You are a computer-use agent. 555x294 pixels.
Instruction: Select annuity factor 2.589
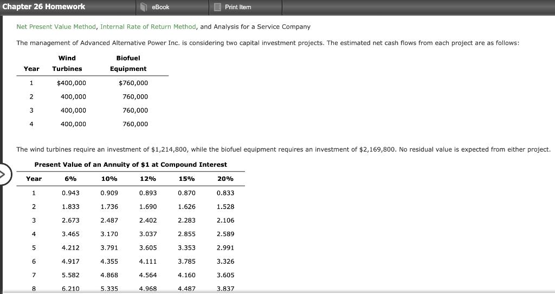click(x=225, y=234)
